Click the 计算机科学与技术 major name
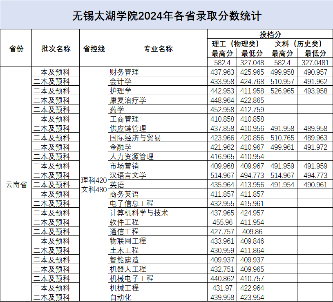Screen dimensions: 333x302 pos(139,213)
